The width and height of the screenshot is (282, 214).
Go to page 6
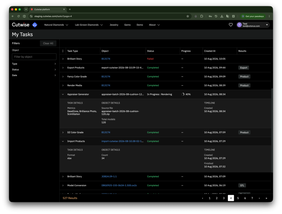pos(245,198)
